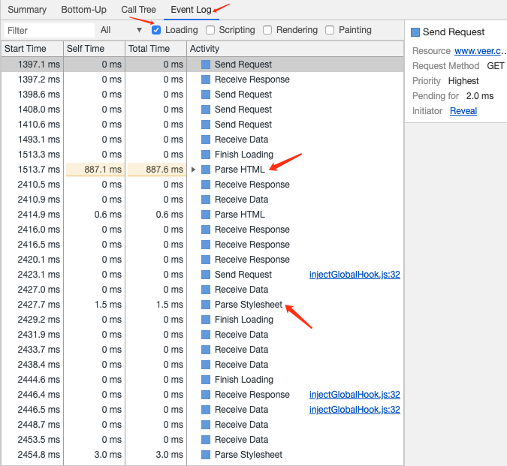Select Parse Stylesheet row at 2454.8 ms
The image size is (507, 466).
[202, 455]
